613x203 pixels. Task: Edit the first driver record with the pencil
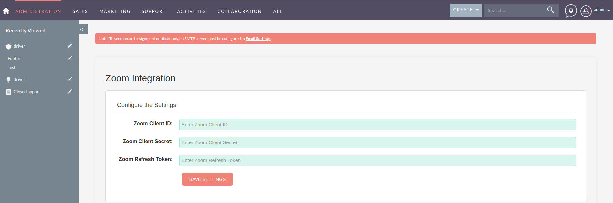[70, 46]
